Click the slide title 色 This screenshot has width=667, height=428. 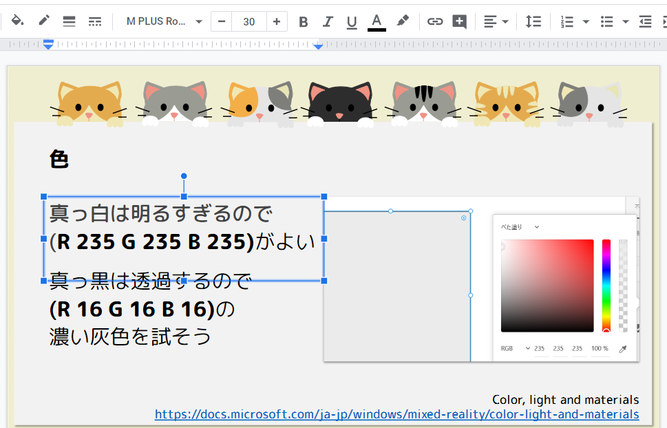[59, 159]
